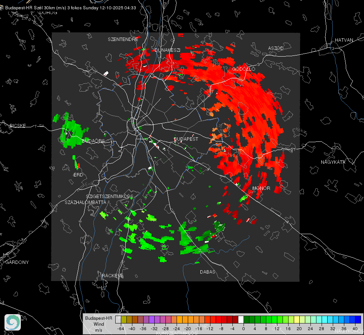
Task: Click the SZENTENDRE city label
Action: [x=123, y=39]
